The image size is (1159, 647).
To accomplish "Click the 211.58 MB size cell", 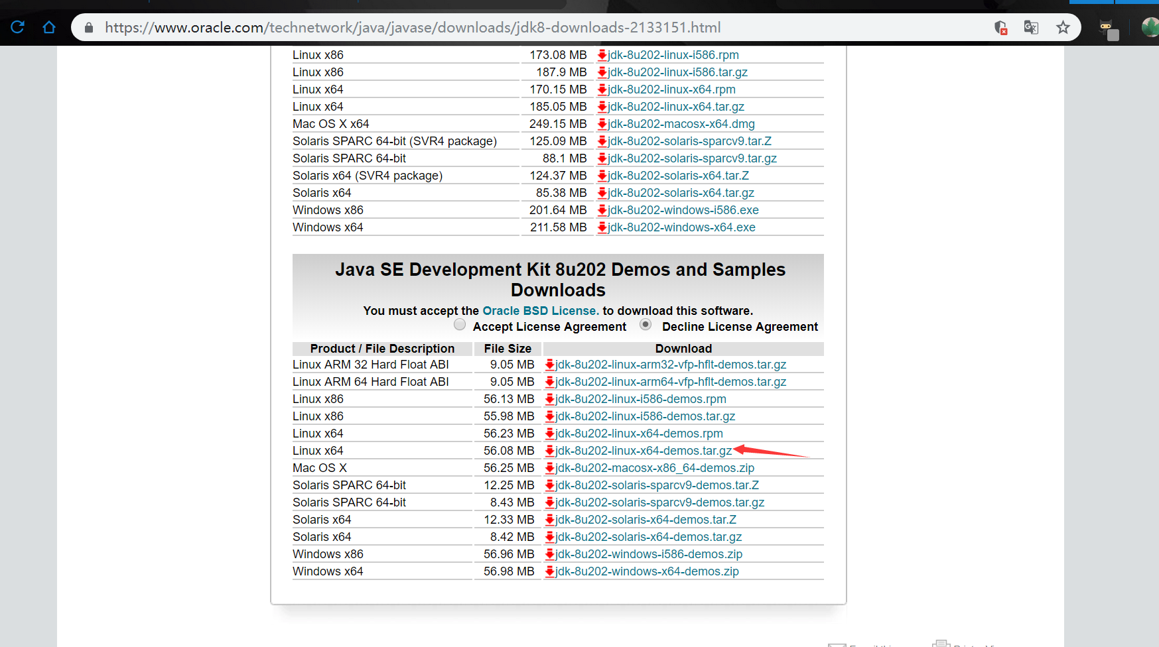I will pyautogui.click(x=558, y=227).
